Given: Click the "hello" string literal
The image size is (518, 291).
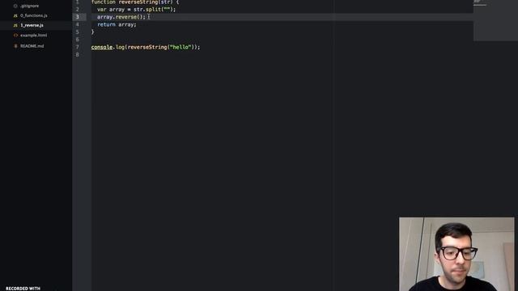Looking at the screenshot, I should pyautogui.click(x=180, y=47).
